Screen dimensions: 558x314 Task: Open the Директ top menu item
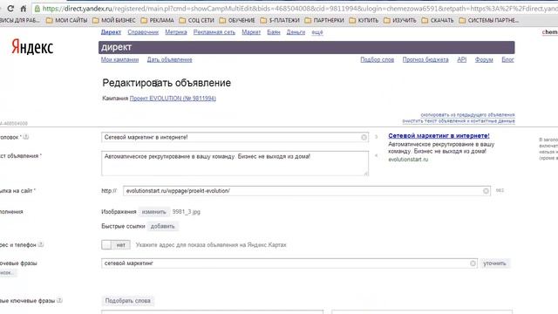(x=111, y=32)
